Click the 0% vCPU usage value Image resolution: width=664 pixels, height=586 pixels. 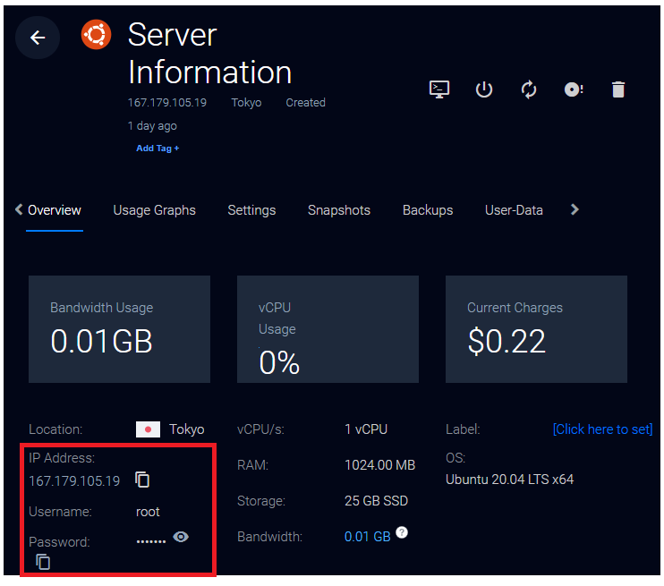point(279,362)
